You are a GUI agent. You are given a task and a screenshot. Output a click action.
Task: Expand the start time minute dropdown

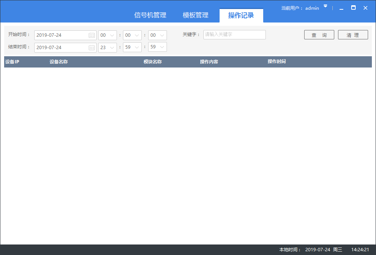click(137, 35)
